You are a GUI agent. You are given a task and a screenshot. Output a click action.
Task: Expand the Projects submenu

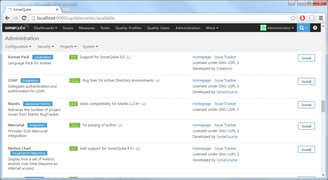coord(68,47)
